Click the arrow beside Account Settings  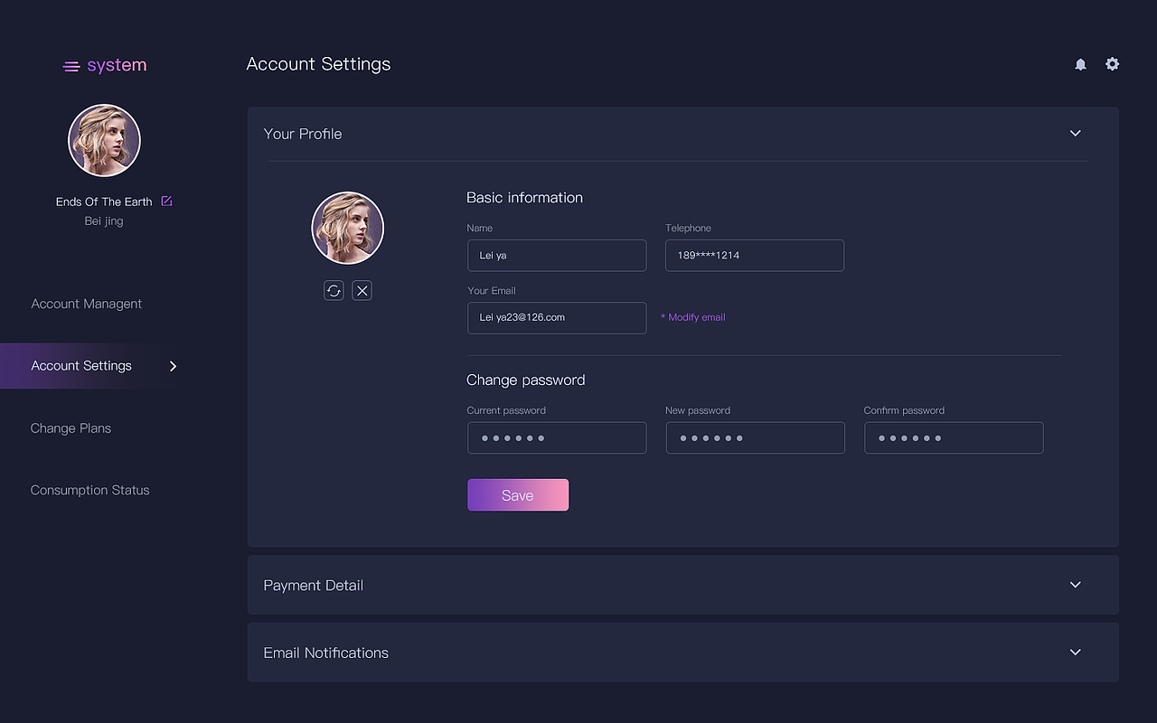(173, 366)
